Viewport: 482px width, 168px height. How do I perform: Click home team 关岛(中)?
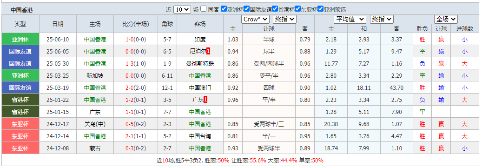pos(95,124)
